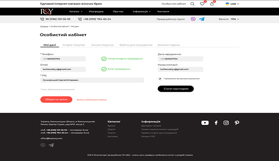Click footer phone +38 (096) 133-56-93
The image size is (279, 161).
coord(57,130)
